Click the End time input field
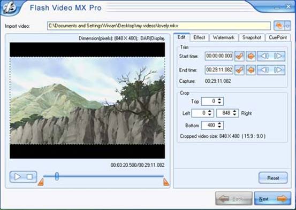296x210 pixels. tap(219, 70)
